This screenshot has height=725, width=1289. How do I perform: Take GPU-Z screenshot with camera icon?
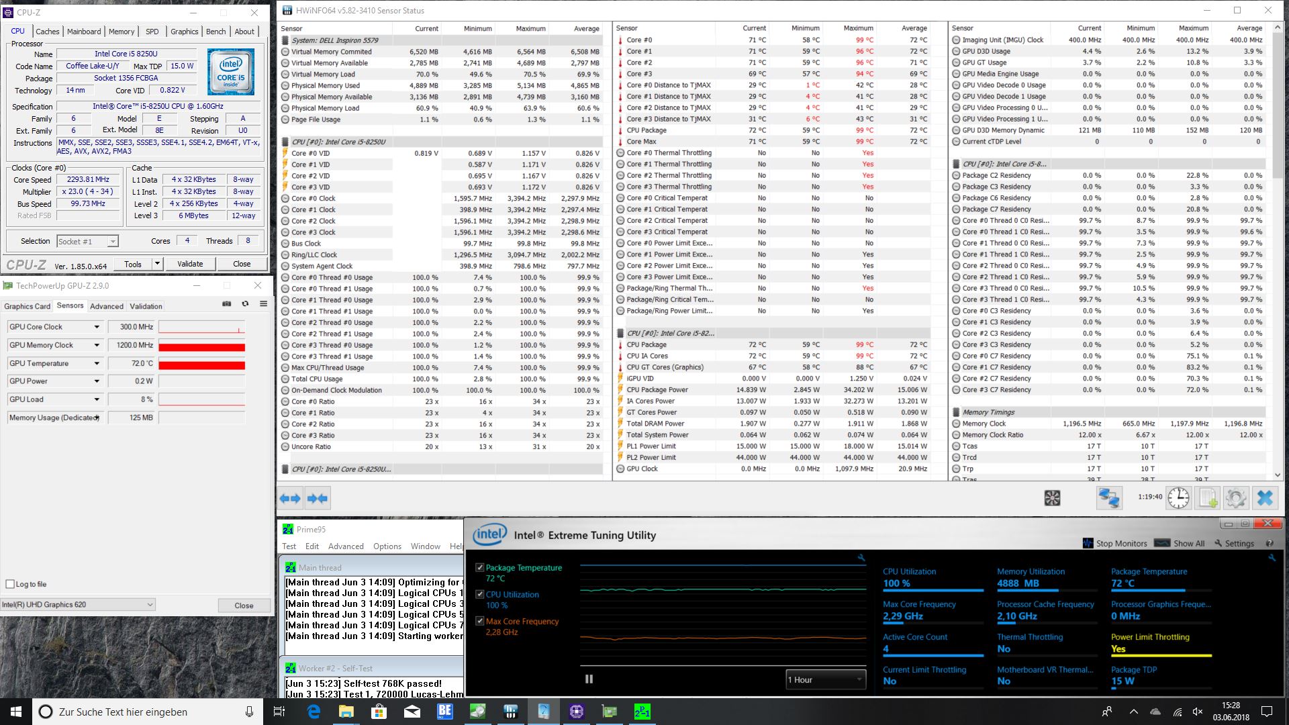tap(227, 304)
